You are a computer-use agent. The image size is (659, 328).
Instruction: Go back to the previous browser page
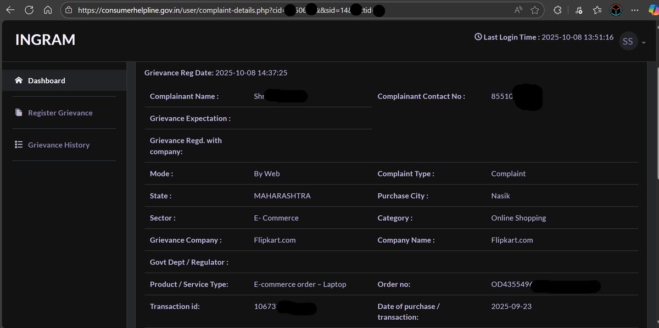[10, 10]
